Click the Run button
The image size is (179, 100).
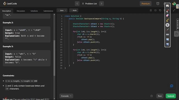[160, 96]
